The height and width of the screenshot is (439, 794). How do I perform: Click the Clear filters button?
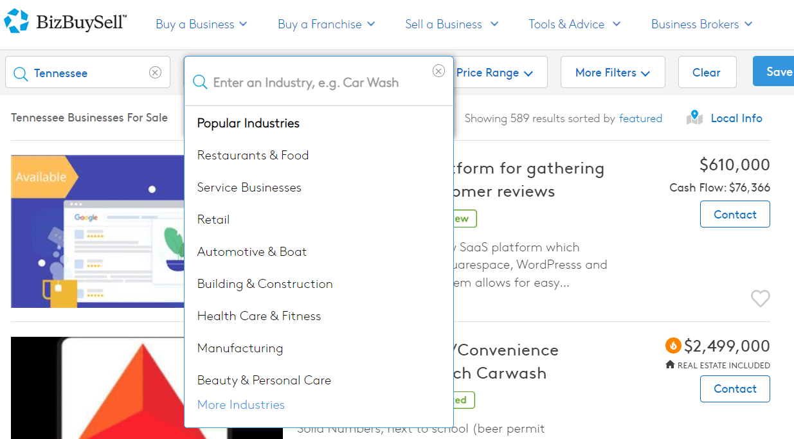click(707, 73)
